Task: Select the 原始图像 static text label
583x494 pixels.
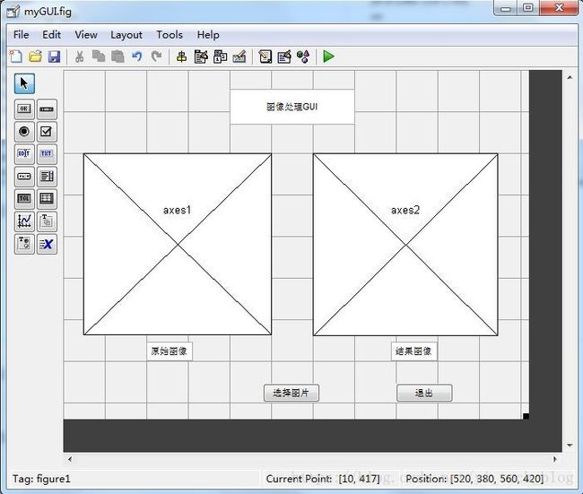Action: (x=170, y=351)
